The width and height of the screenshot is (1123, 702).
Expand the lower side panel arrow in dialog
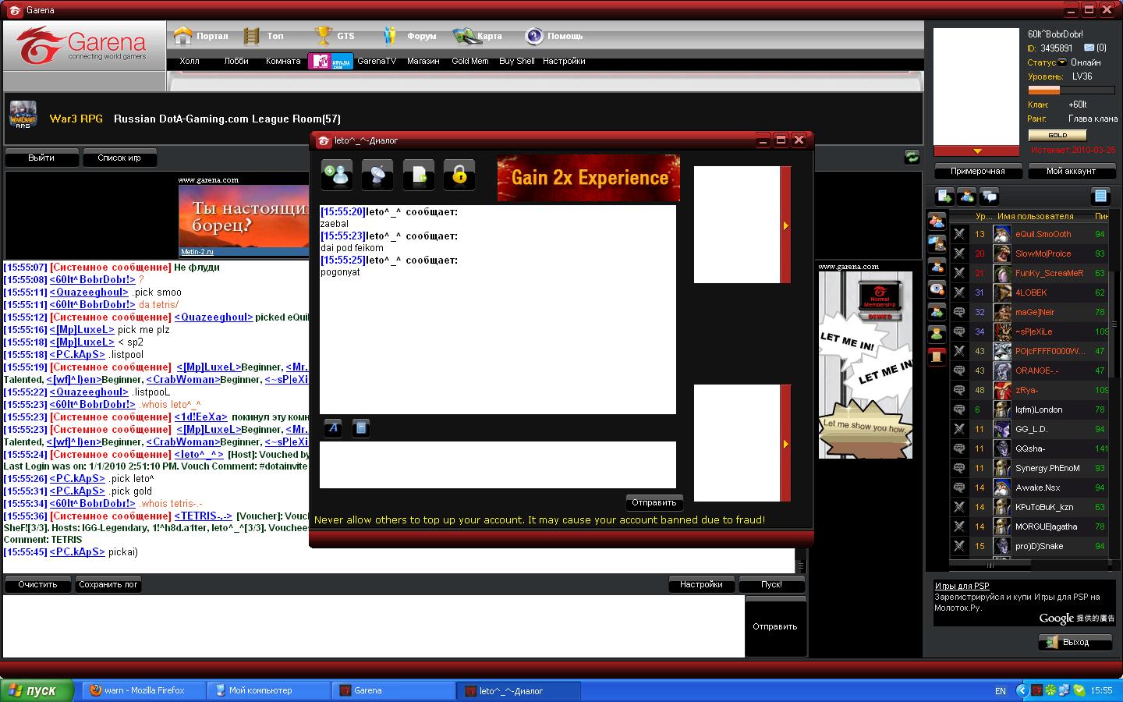coord(785,444)
